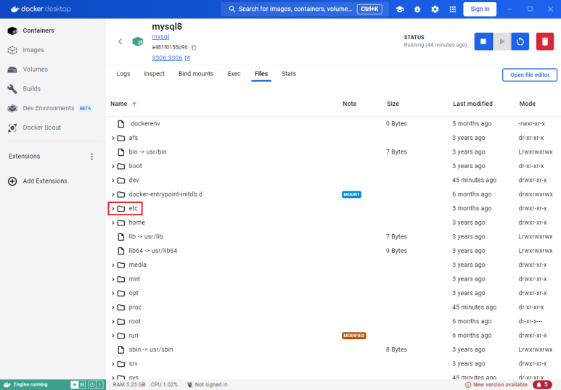Open the Learning center graduation cap icon

click(400, 9)
